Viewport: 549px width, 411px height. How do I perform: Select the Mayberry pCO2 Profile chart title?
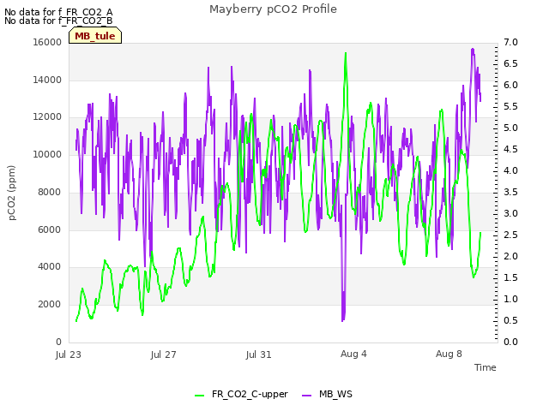[x=273, y=9]
